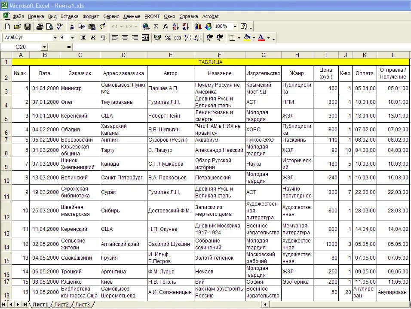Open Name Box dropdown next to G20
This screenshot has height=309, width=411.
44,47
